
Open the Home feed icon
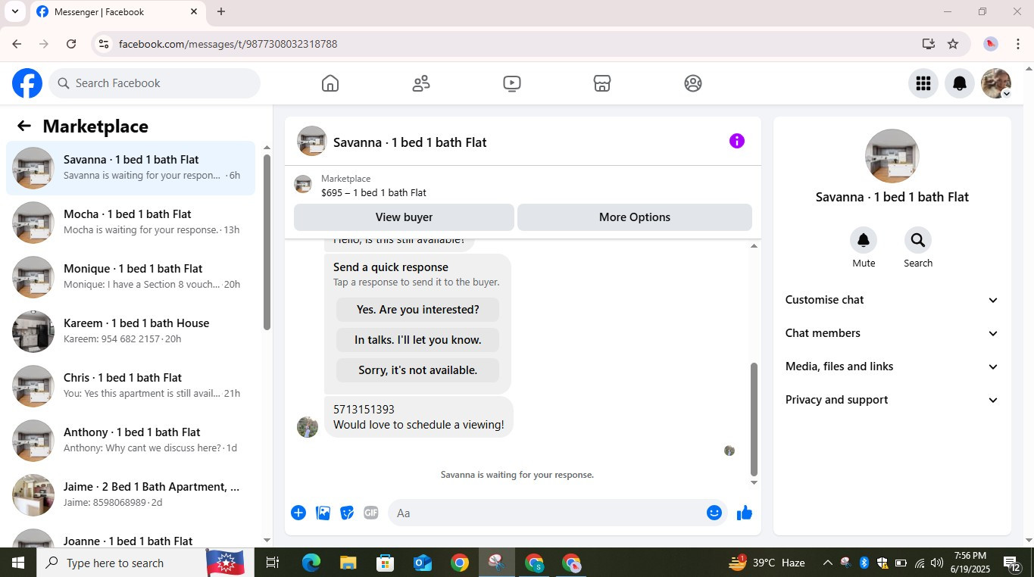(x=330, y=83)
